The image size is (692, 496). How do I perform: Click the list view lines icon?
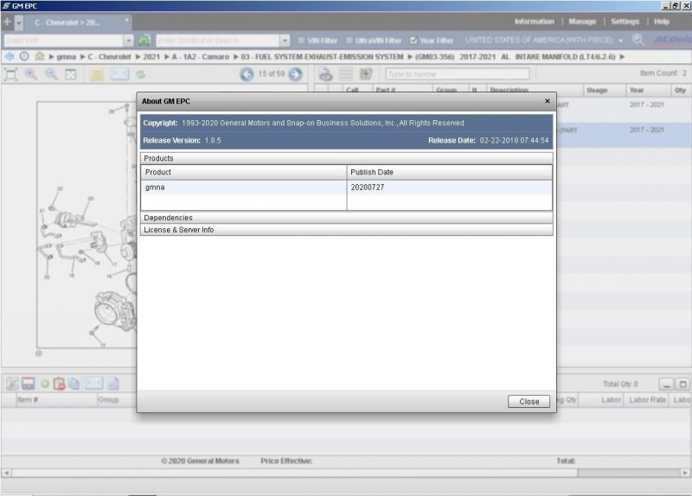(345, 74)
